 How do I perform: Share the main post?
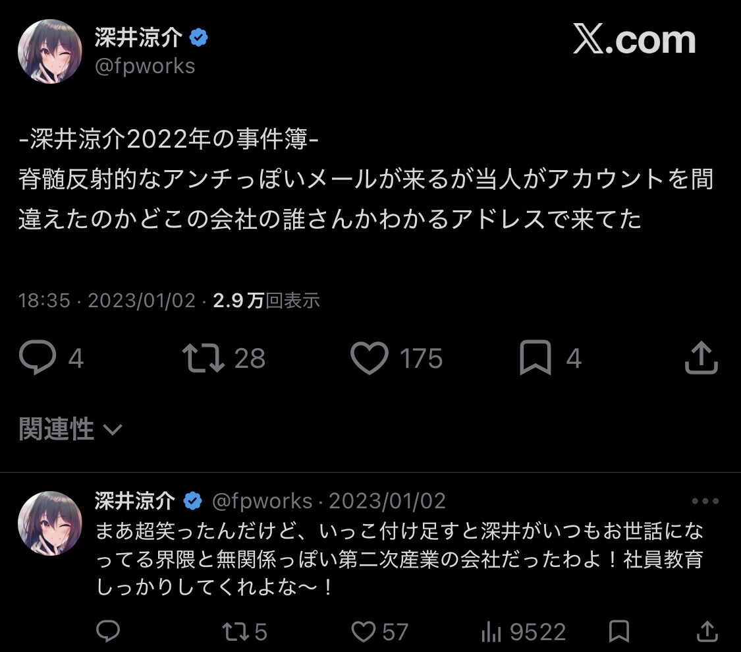pyautogui.click(x=700, y=358)
